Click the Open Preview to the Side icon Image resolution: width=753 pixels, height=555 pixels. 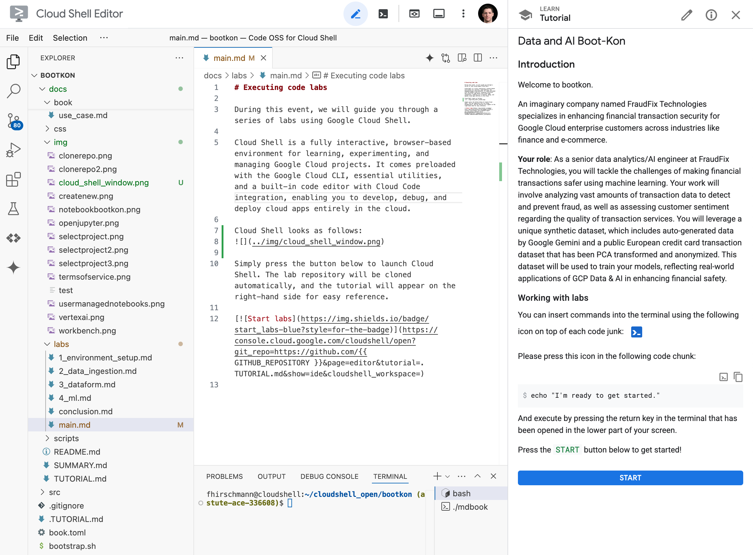462,58
